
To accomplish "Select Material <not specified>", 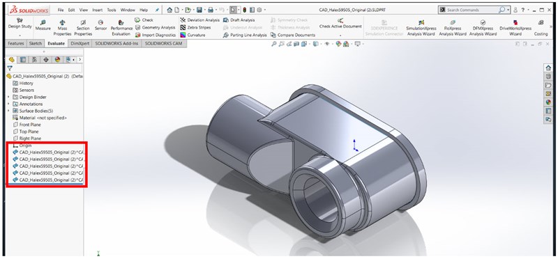I will coord(40,118).
